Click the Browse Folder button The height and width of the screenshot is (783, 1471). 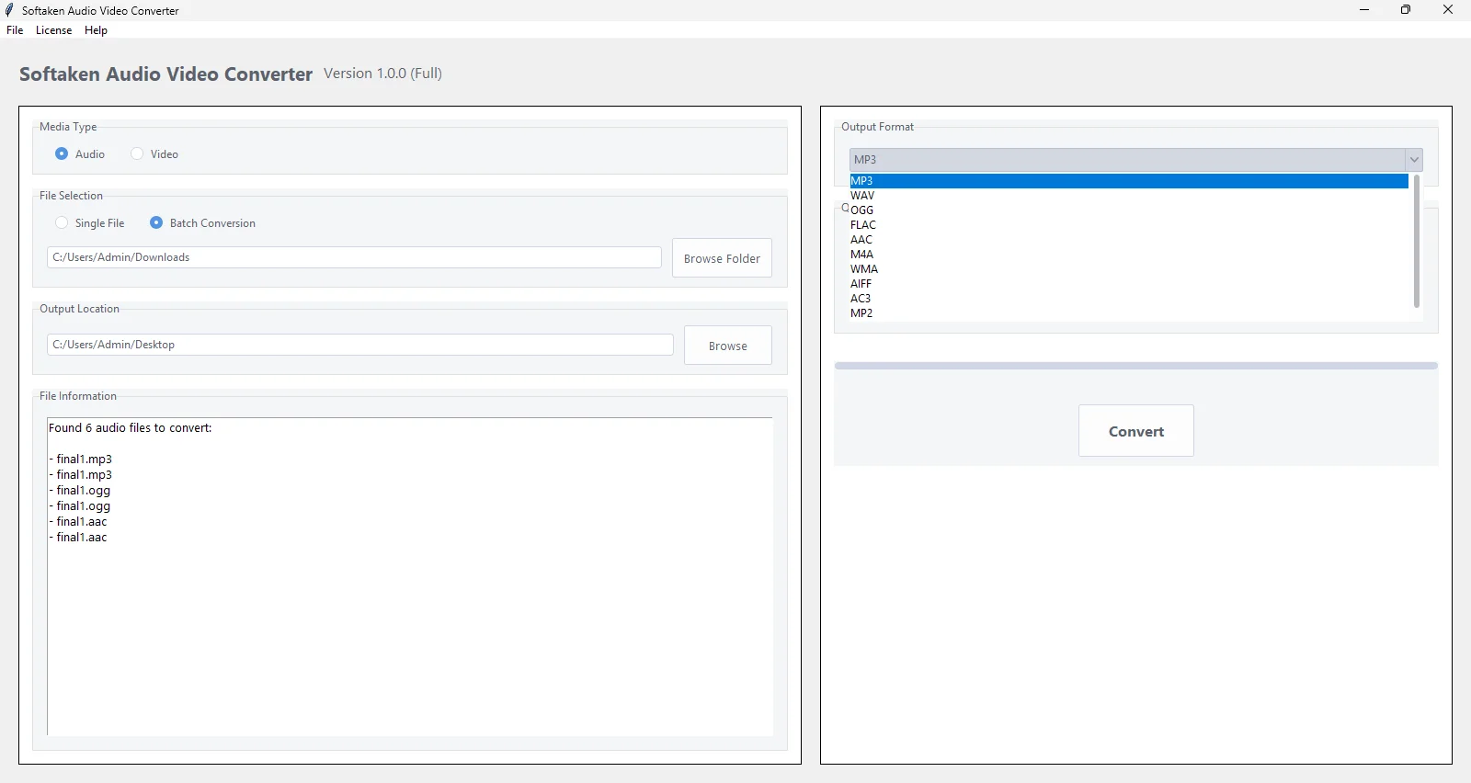coord(722,258)
